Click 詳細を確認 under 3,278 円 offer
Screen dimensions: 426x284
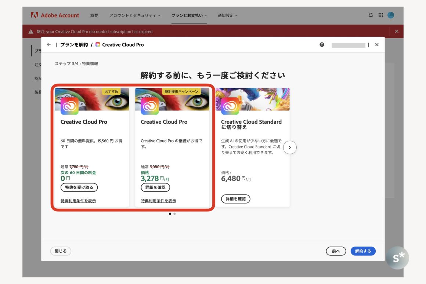[x=155, y=187]
